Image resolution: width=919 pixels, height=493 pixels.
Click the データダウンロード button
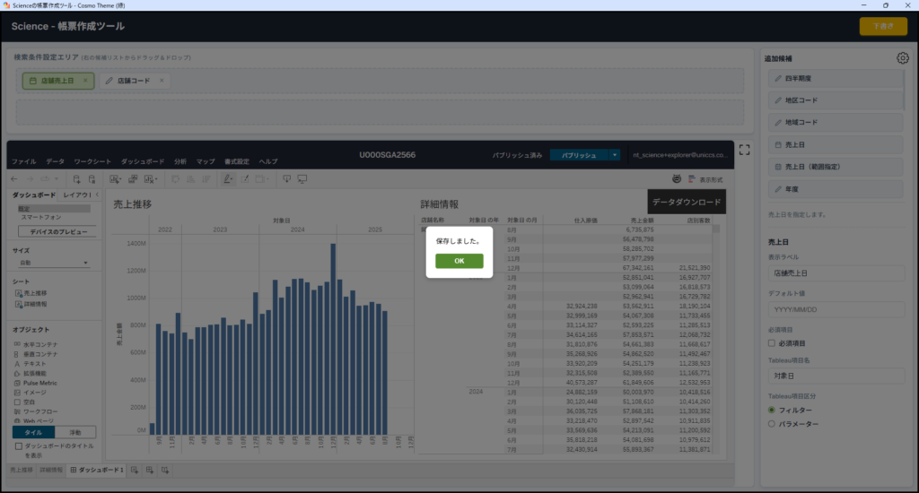coord(687,202)
